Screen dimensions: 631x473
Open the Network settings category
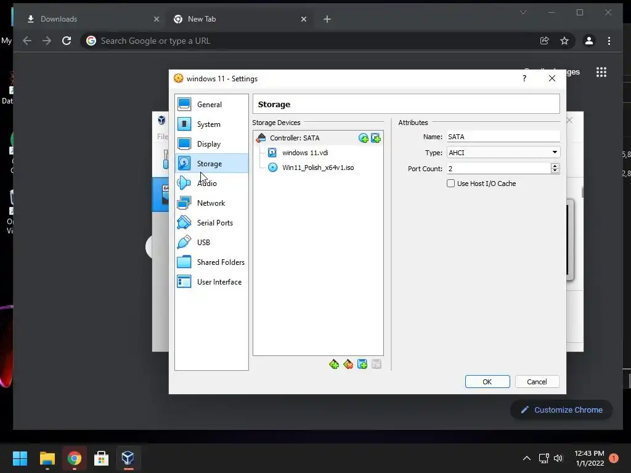point(211,203)
